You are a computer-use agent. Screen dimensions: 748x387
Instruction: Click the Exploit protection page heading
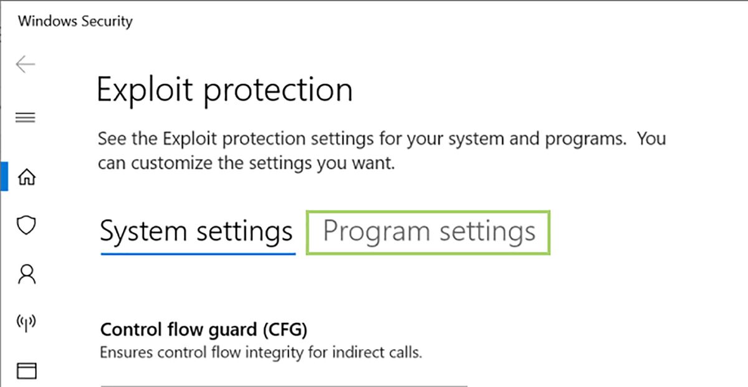click(224, 90)
